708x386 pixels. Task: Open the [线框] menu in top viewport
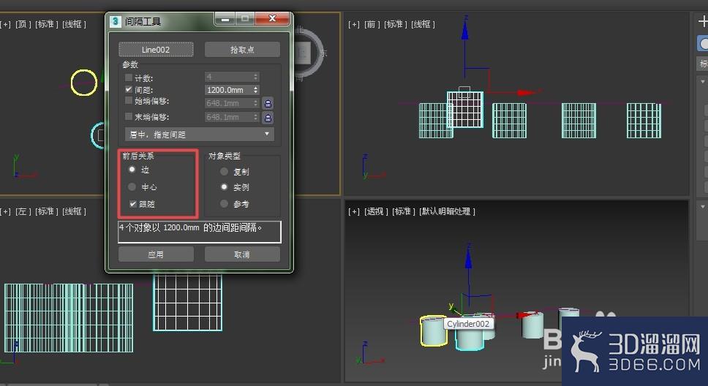click(74, 24)
